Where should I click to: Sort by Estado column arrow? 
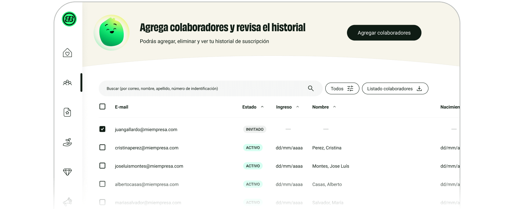pos(262,107)
